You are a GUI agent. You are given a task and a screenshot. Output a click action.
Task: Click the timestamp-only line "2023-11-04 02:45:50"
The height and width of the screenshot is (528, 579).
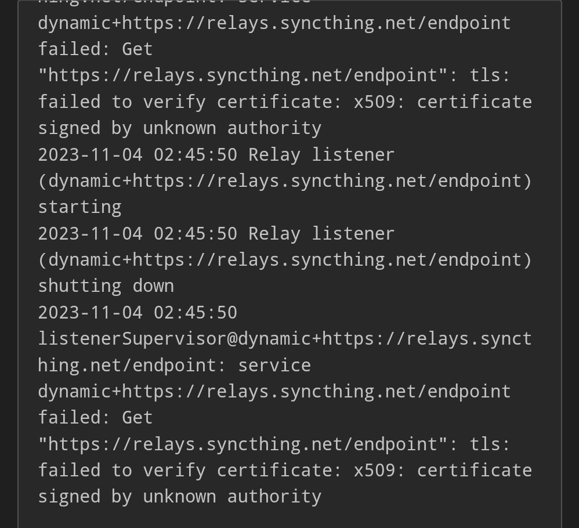click(137, 313)
